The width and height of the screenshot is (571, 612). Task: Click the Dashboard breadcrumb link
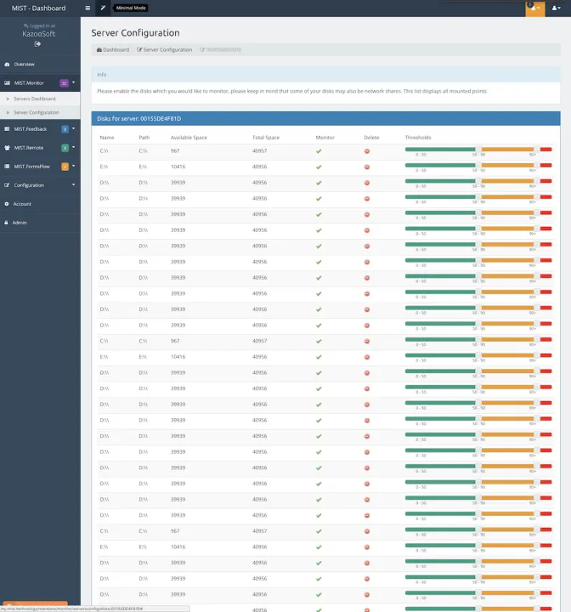(113, 50)
